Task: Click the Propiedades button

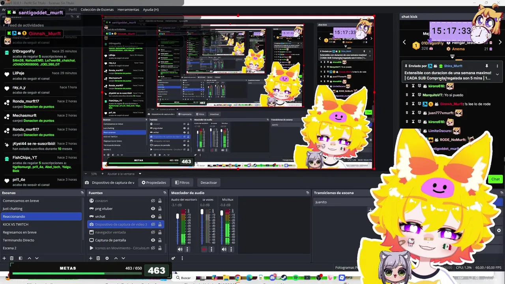Action: coord(154,183)
